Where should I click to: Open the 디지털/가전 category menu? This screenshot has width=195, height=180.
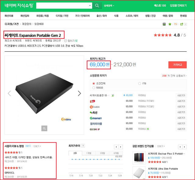(x=62, y=16)
